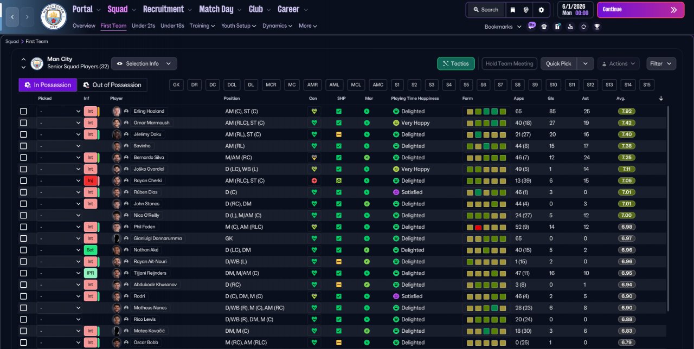Image resolution: width=694 pixels, height=349 pixels.
Task: Click Jérémy Doku's yellow match sharpness icon
Action: 339,134
